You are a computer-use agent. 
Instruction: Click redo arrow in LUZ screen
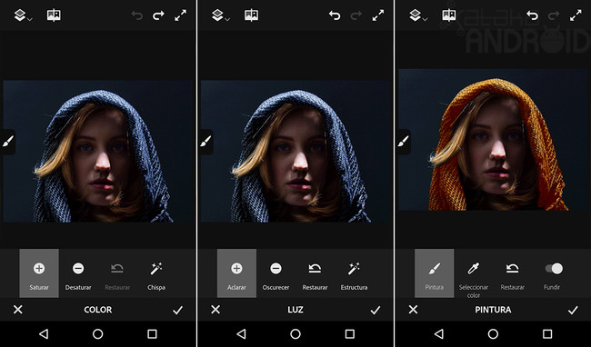(x=356, y=15)
